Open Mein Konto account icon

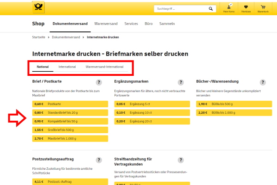pos(229,8)
